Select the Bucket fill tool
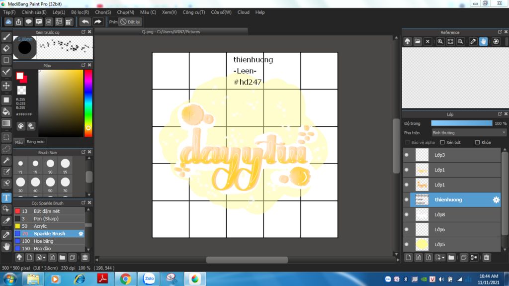Image resolution: width=509 pixels, height=286 pixels. click(x=6, y=111)
